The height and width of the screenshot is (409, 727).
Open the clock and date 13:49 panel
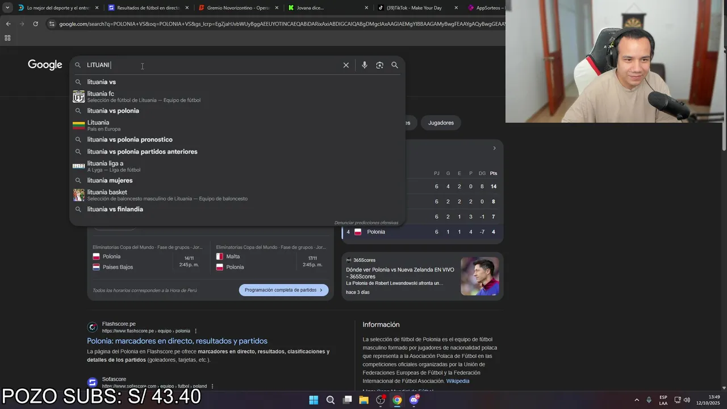click(708, 400)
